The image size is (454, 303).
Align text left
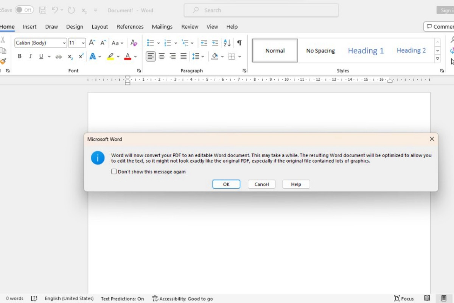151,56
